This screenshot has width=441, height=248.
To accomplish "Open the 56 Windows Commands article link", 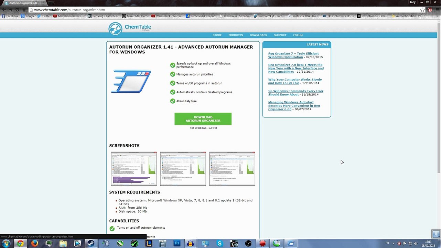I will coord(296,93).
